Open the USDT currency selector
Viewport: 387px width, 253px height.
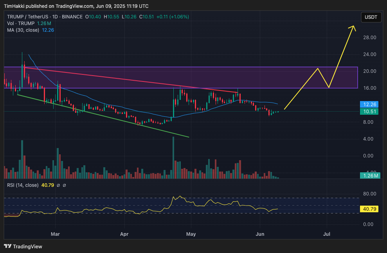point(371,17)
